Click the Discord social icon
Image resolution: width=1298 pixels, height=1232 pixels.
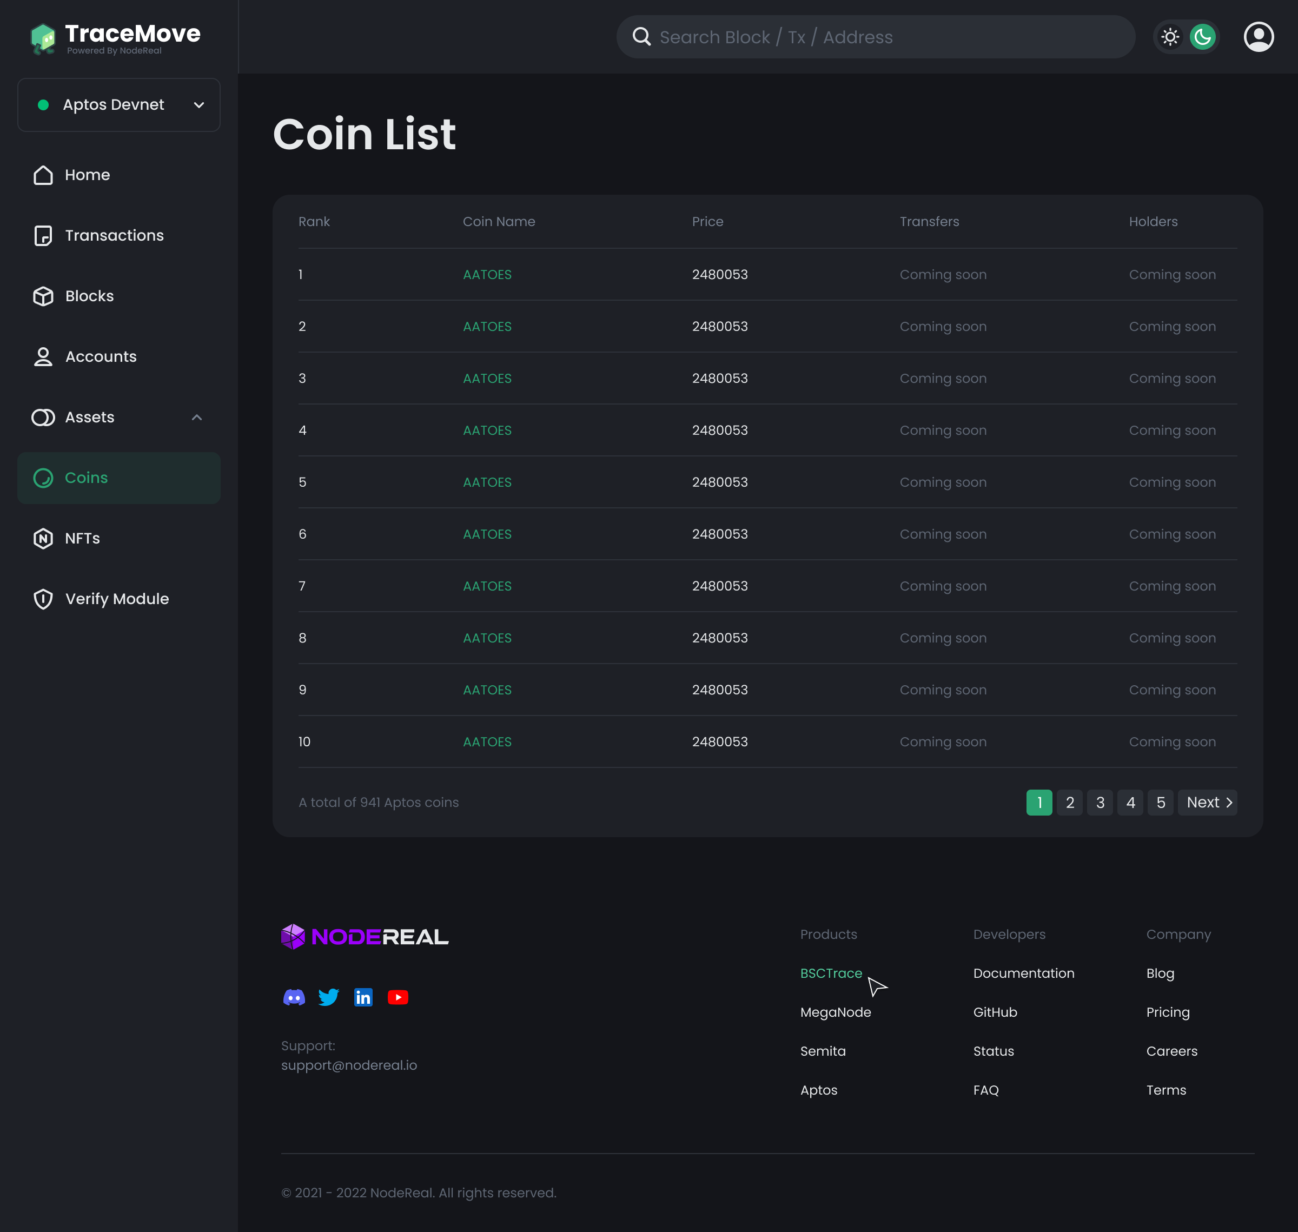point(294,997)
